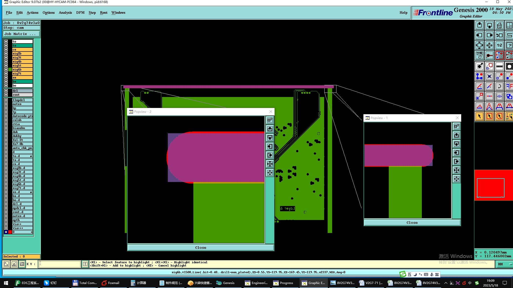This screenshot has width=513, height=288.
Task: Click the 1:2 zoom scale icon
Action: (x=499, y=45)
